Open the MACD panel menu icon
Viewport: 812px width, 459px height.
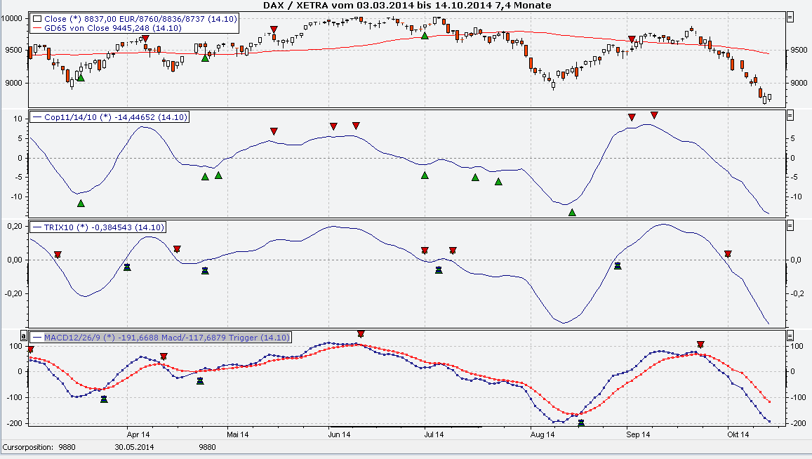790,335
